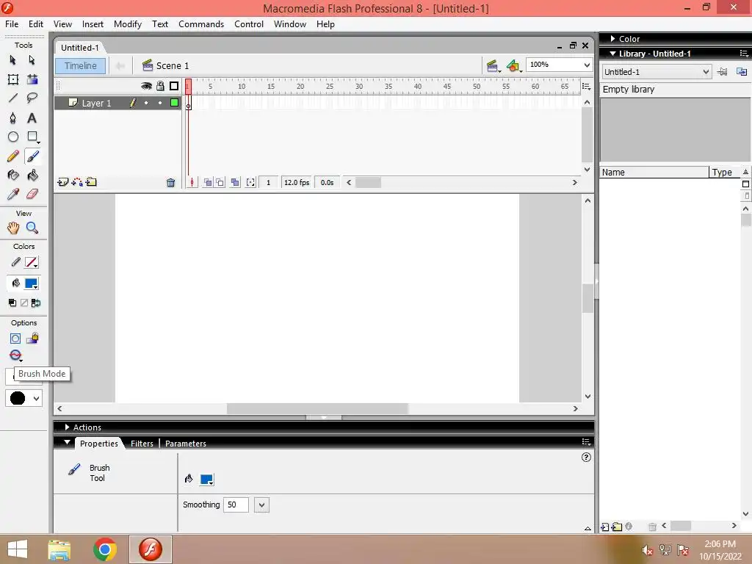Collapse the Library - Untitled-1 panel

tap(612, 54)
